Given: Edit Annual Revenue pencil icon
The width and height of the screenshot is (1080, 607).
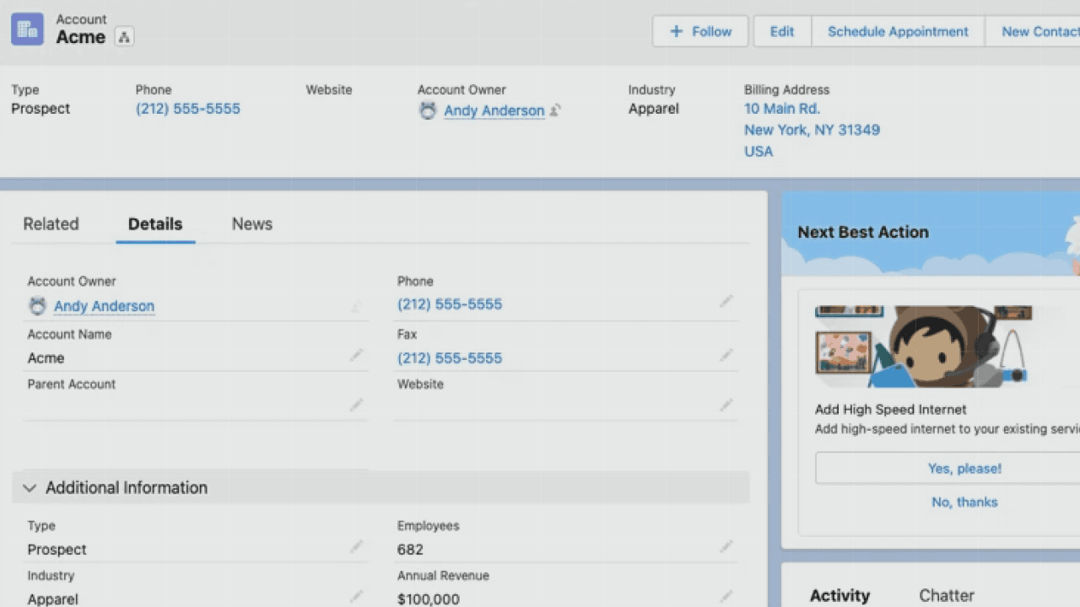Looking at the screenshot, I should 726,597.
